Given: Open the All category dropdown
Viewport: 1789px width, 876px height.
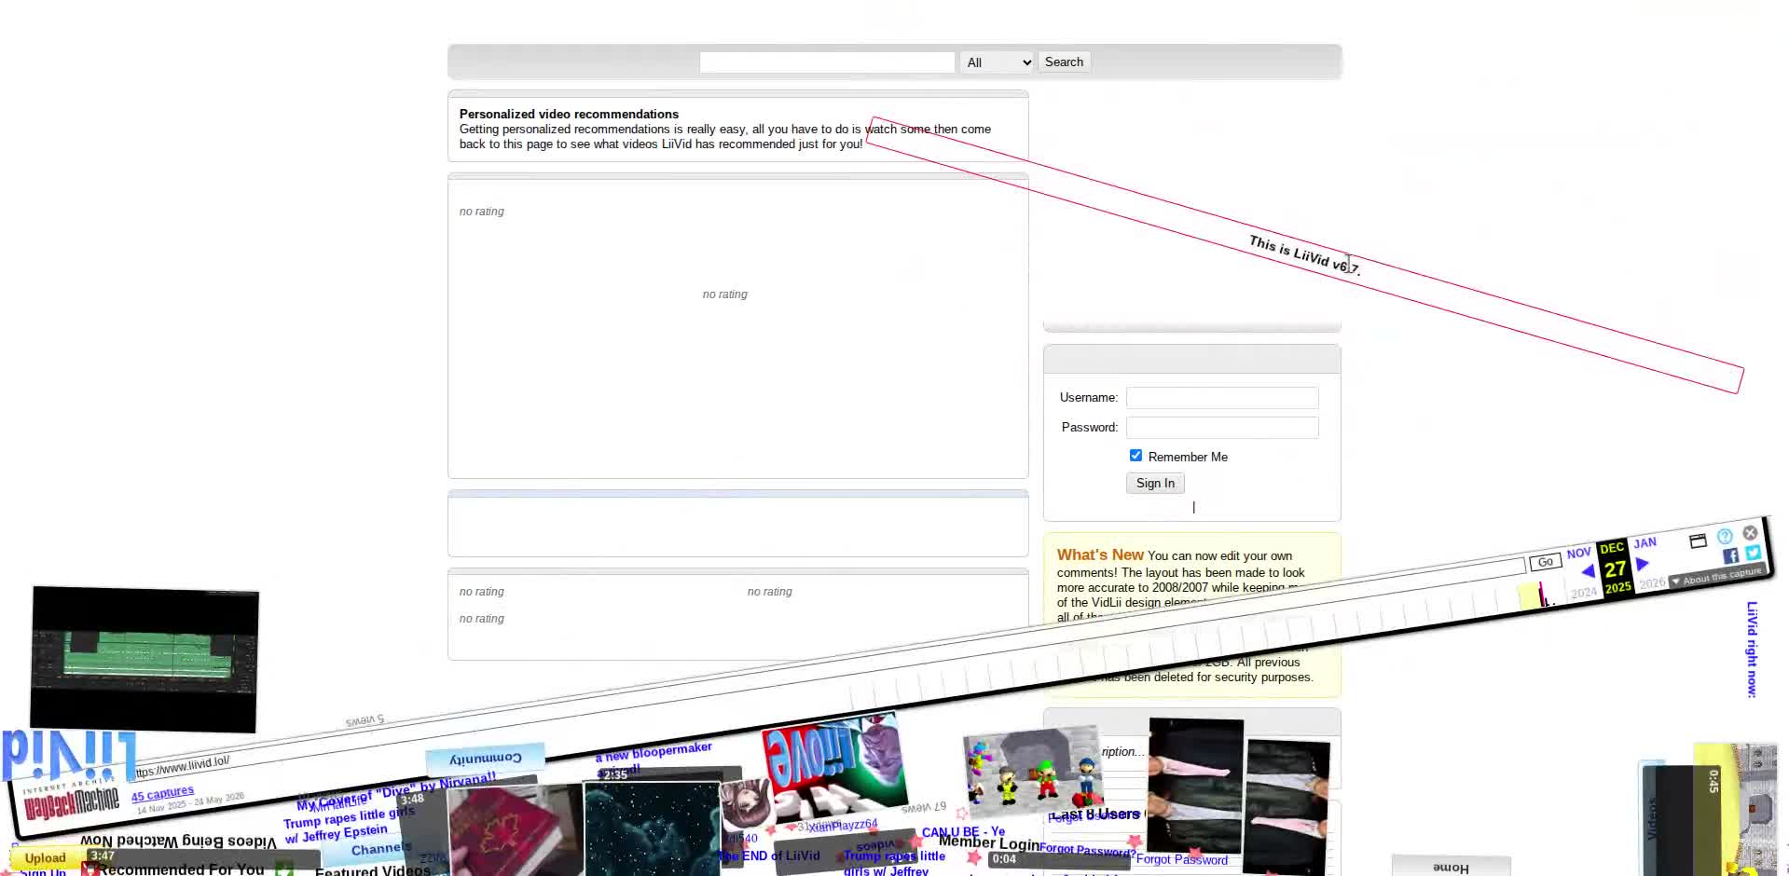Looking at the screenshot, I should 998,62.
